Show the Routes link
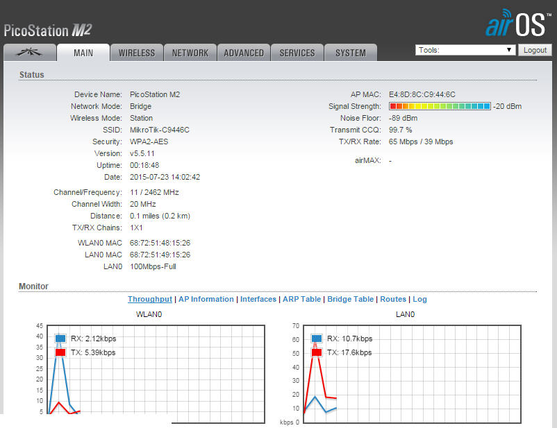Viewport: 557px width, 428px height. 393,299
